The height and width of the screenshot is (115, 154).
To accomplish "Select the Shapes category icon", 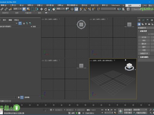I will (143, 24).
